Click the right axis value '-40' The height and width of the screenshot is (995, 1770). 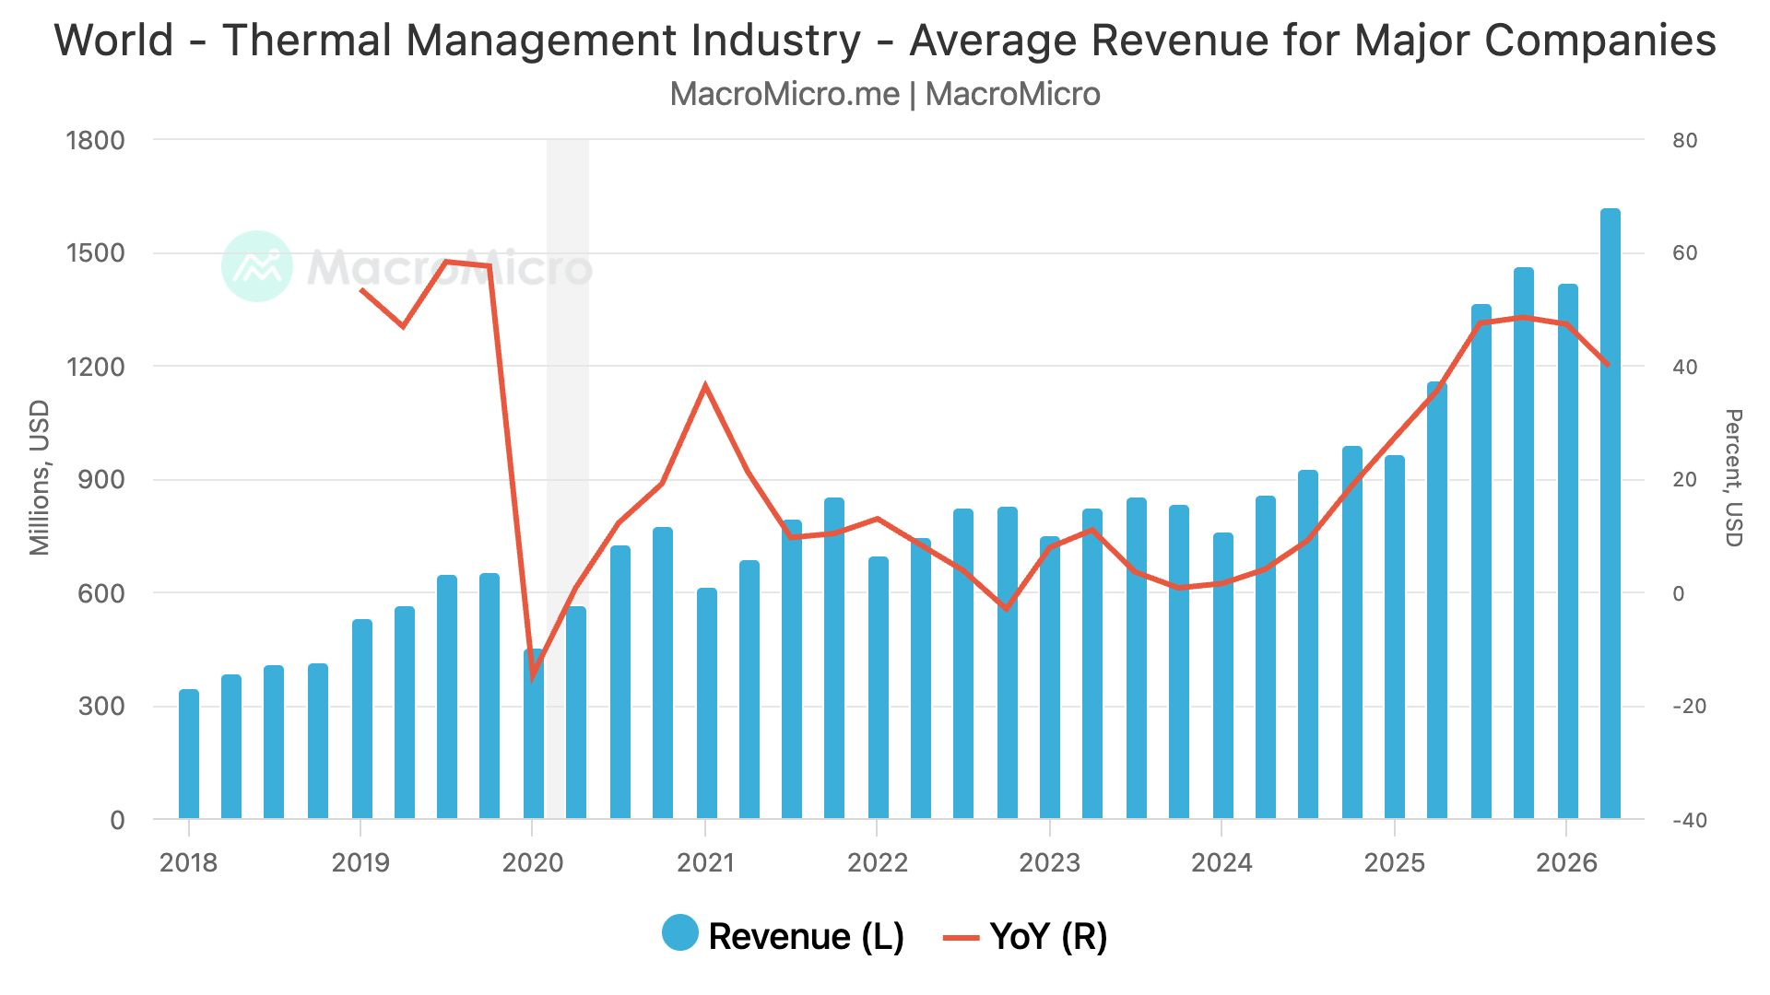(x=1690, y=820)
